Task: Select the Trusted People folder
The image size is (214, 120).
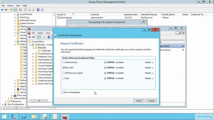Action: click(44, 75)
